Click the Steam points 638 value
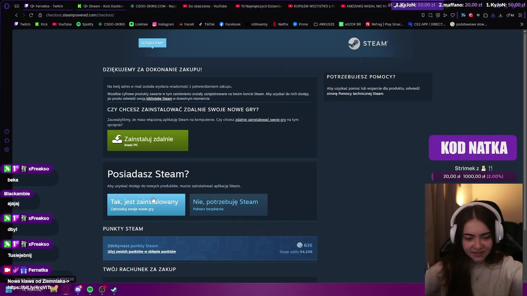 tap(308, 245)
